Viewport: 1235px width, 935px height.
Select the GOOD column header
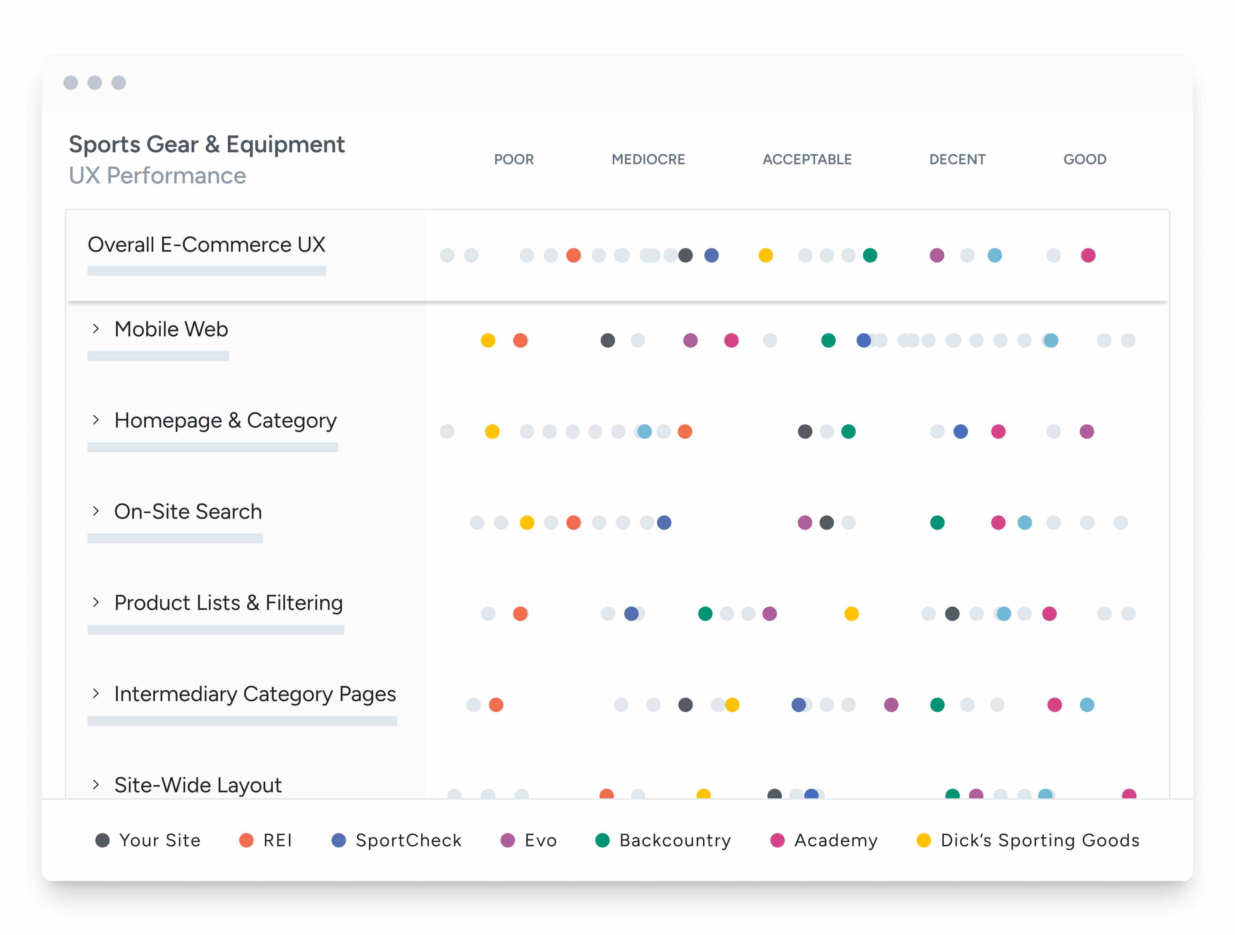tap(1084, 160)
